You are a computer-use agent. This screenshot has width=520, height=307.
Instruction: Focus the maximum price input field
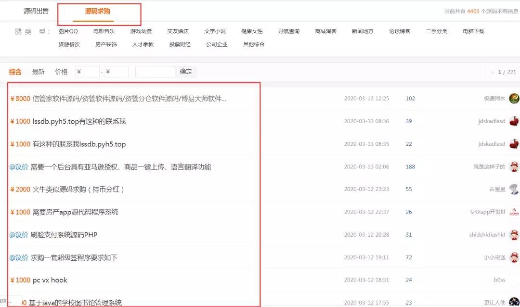(x=117, y=72)
